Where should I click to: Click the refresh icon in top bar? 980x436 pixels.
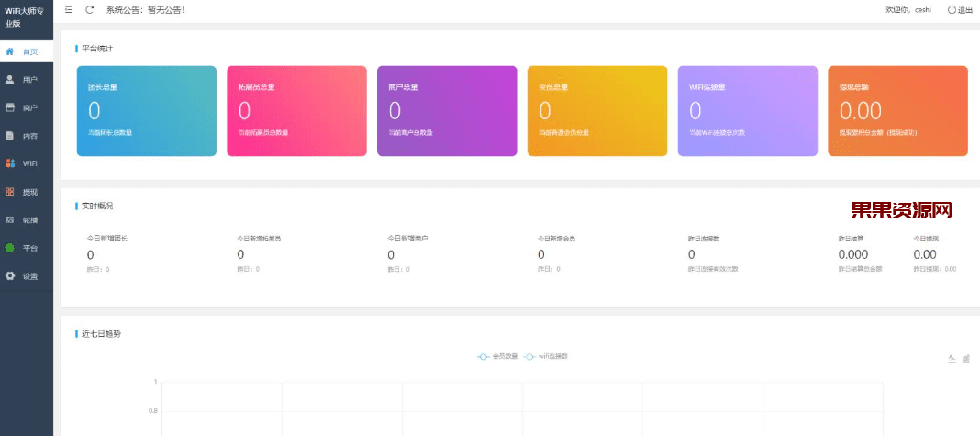[89, 10]
